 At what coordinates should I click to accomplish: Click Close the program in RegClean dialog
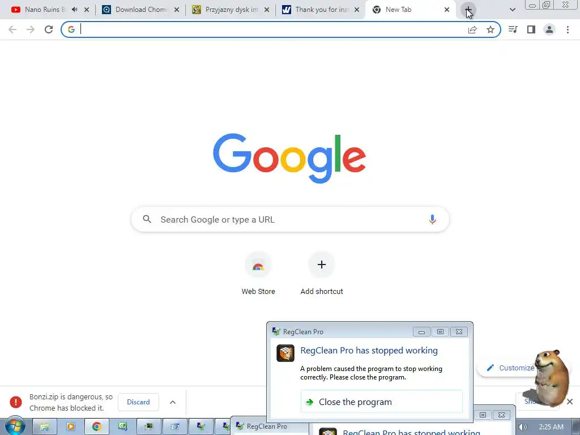click(x=381, y=402)
